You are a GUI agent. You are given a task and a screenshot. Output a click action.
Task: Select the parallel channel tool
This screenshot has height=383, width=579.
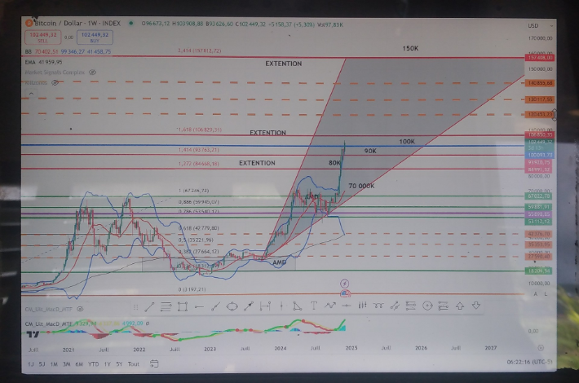point(395,306)
